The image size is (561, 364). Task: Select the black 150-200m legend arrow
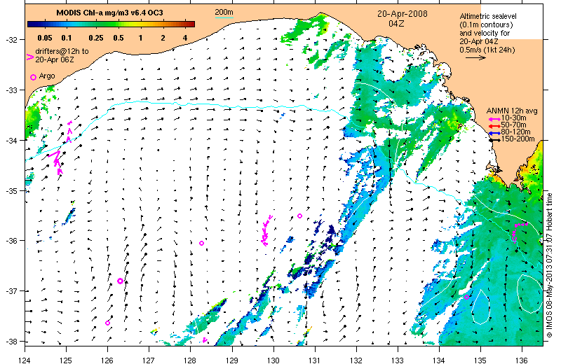click(x=495, y=140)
